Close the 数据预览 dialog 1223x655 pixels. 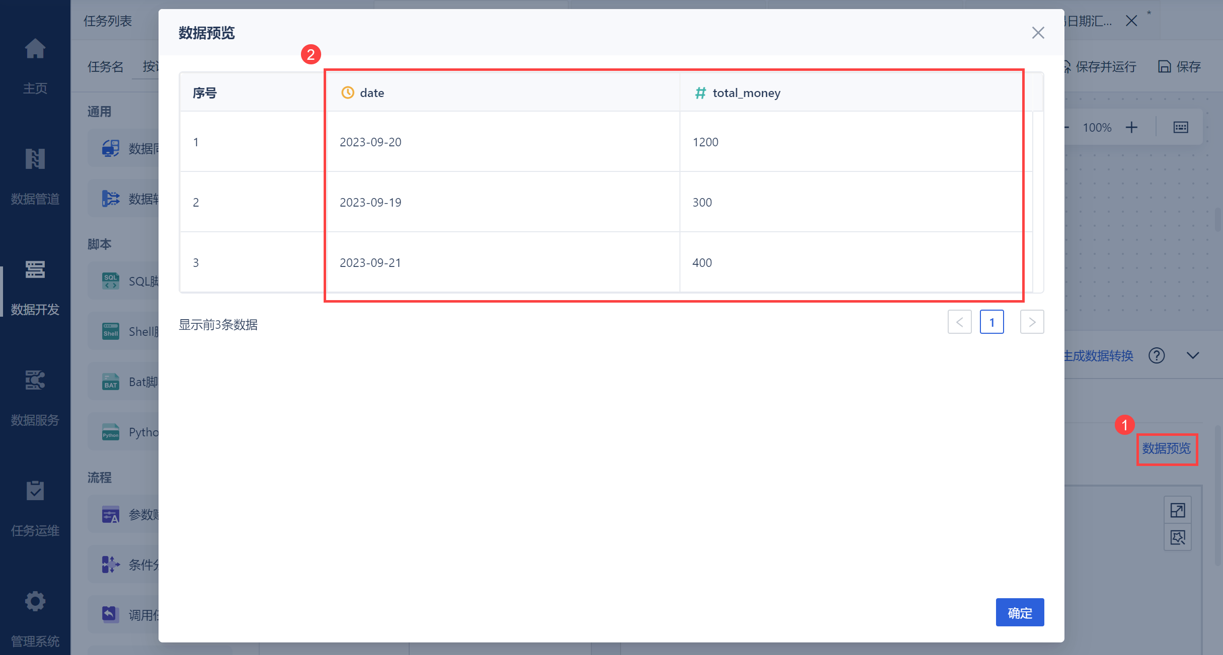(x=1038, y=33)
